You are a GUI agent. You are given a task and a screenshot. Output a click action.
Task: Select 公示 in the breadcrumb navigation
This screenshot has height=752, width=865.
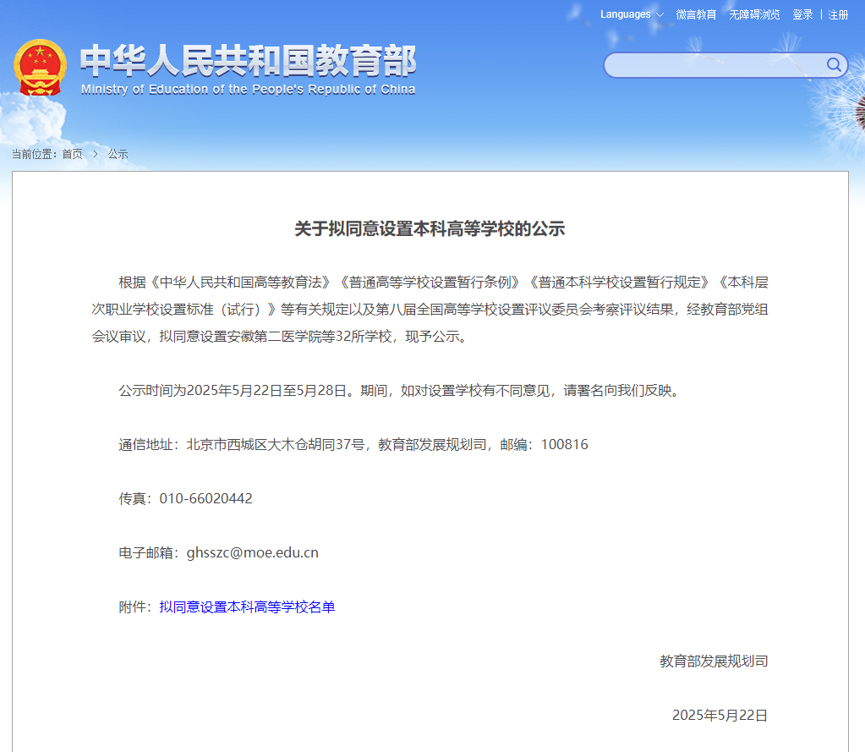(x=118, y=154)
